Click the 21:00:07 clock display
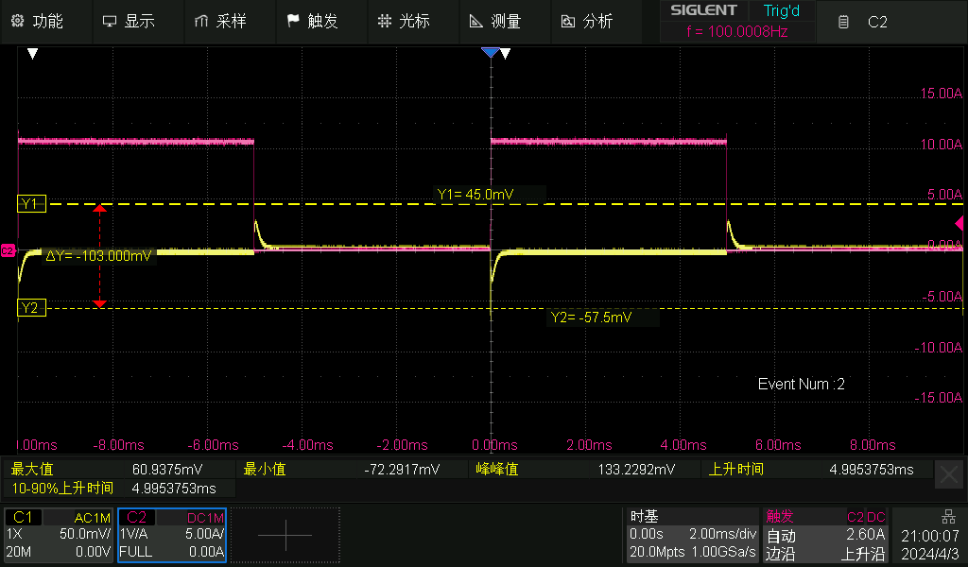Screen dimensions: 968x567 point(930,536)
